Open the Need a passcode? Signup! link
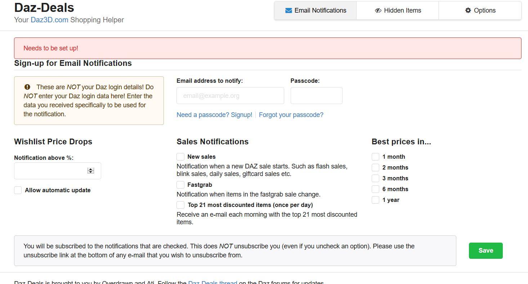Viewport: 528px width, 284px height. click(x=214, y=115)
